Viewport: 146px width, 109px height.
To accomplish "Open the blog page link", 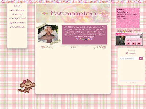I will (17, 6).
